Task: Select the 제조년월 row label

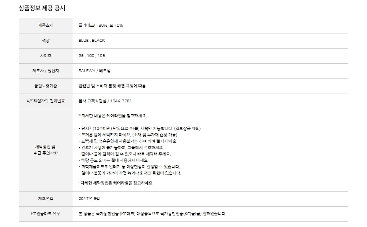Action: (45, 198)
